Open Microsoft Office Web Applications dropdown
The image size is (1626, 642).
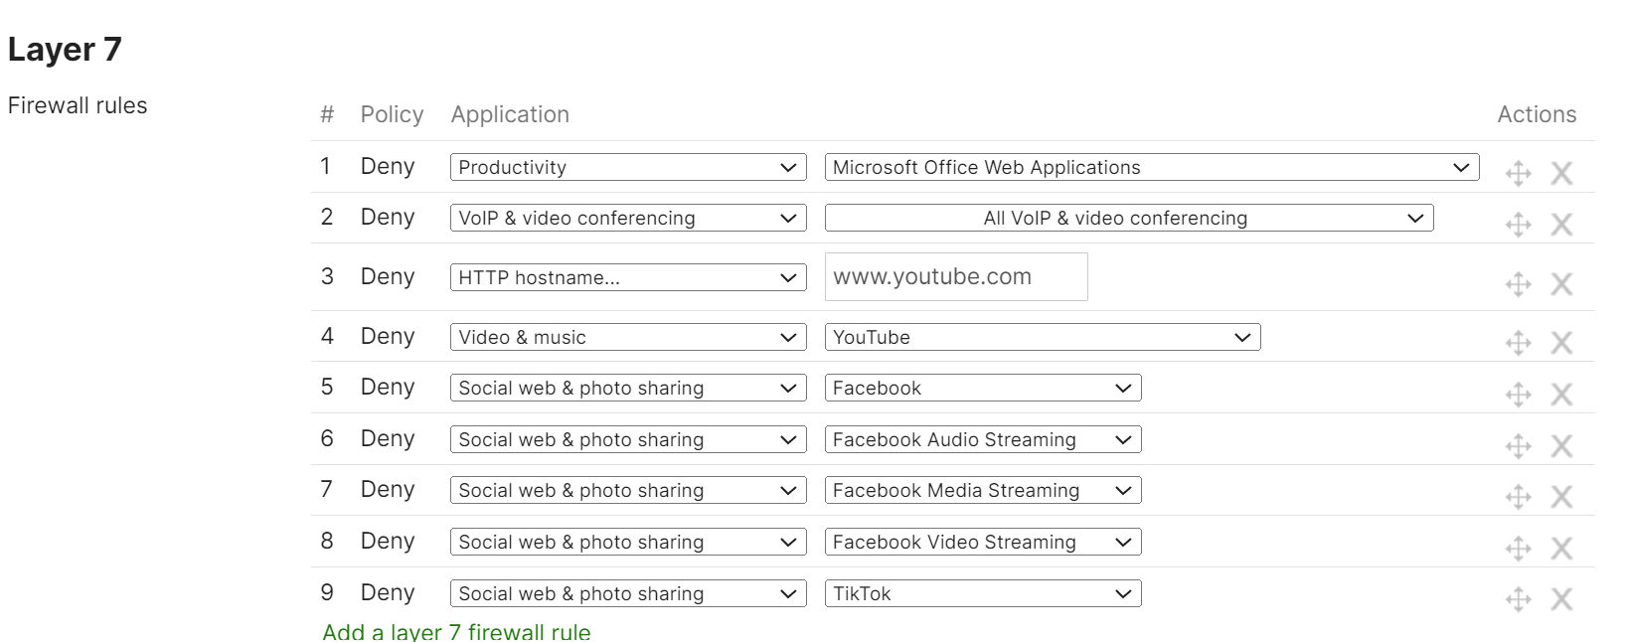pyautogui.click(x=1151, y=167)
